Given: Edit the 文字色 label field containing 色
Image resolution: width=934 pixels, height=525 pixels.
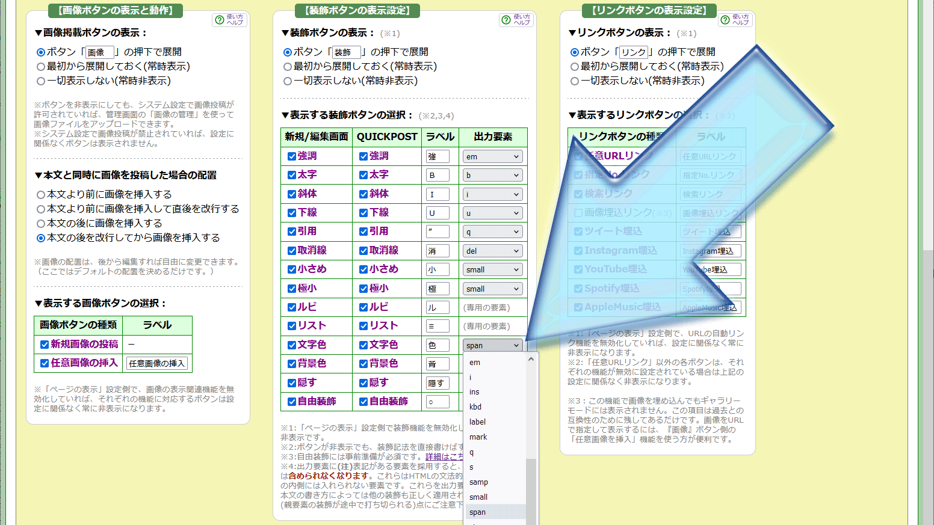Looking at the screenshot, I should click(x=438, y=345).
